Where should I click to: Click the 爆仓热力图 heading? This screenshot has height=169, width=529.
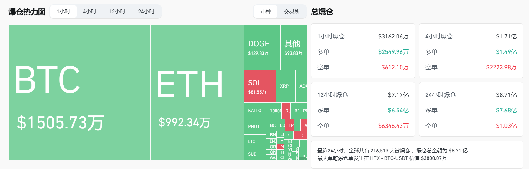(x=27, y=12)
